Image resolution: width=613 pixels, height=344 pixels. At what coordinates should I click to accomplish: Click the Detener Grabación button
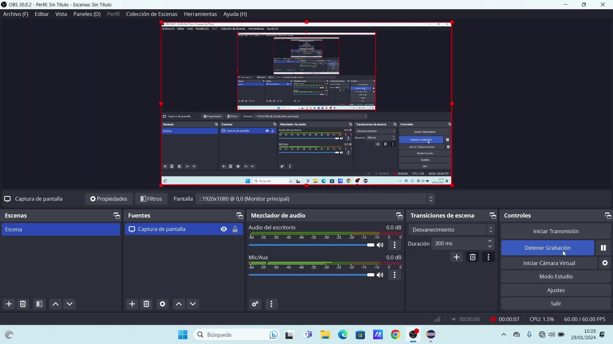pyautogui.click(x=547, y=248)
